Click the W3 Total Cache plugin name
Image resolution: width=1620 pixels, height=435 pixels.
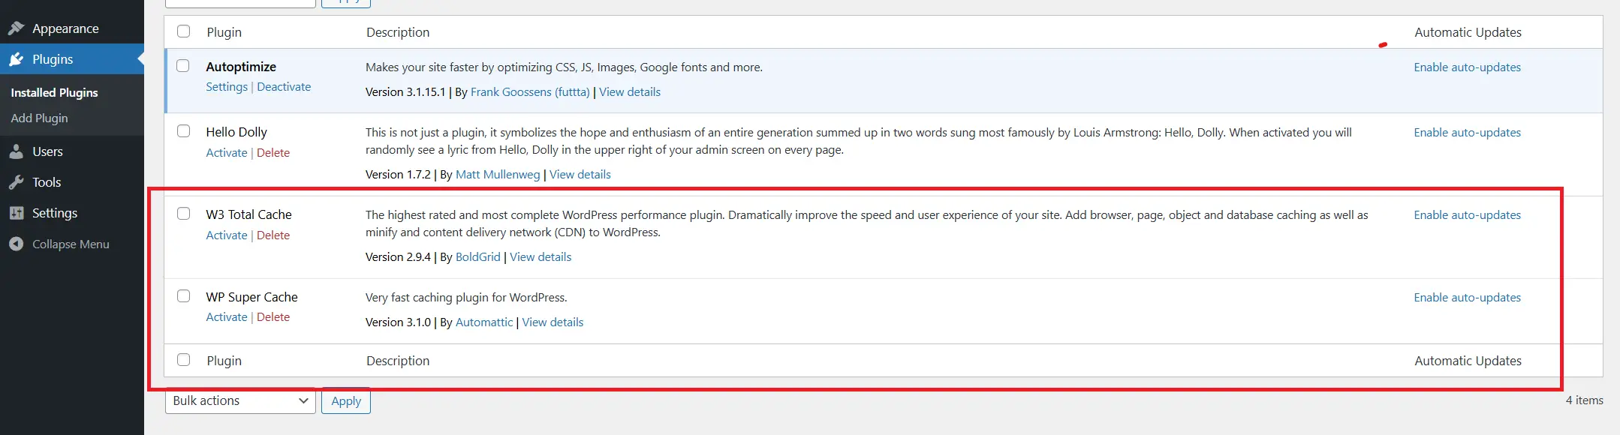pos(248,214)
